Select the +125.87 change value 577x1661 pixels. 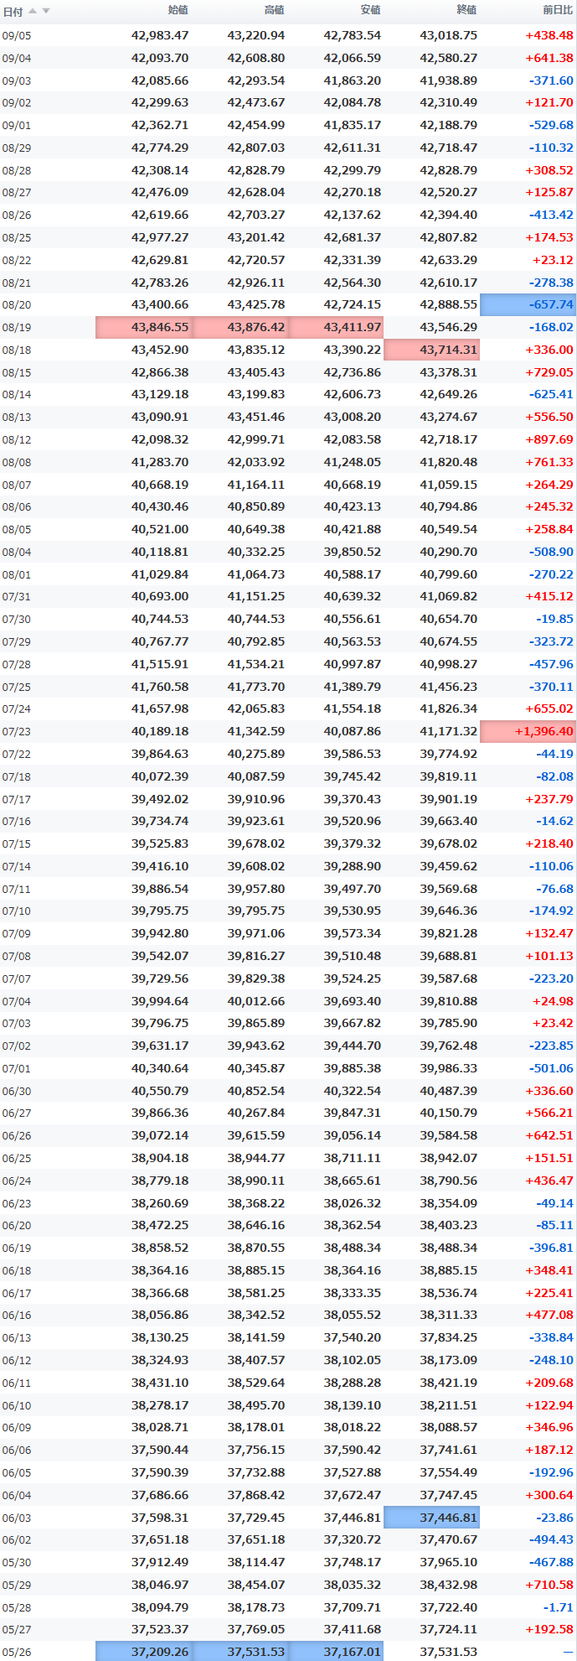pos(549,193)
